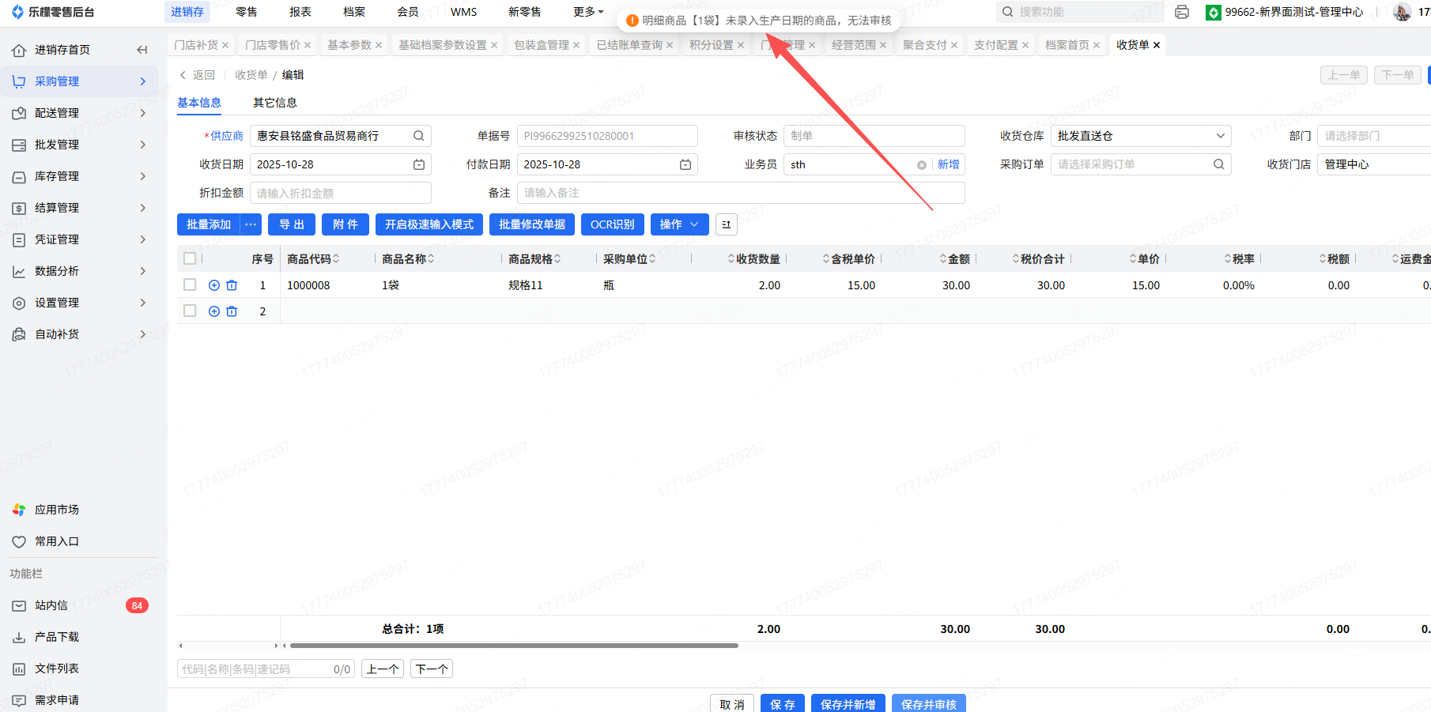Delete row 1 with the trash icon
Image resolution: width=1431 pixels, height=712 pixels.
232,285
